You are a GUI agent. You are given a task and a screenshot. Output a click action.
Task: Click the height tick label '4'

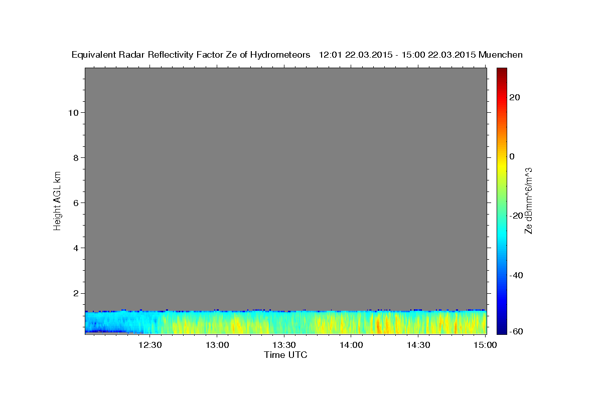(75, 248)
